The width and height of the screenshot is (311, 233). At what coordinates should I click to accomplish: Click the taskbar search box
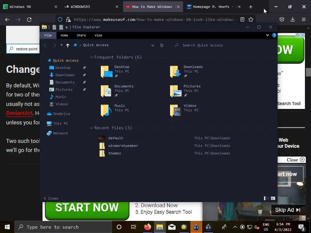tap(63, 227)
